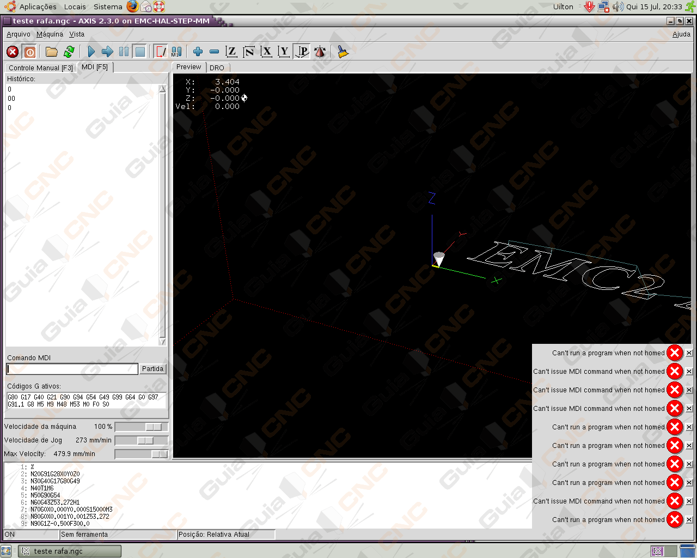697x558 pixels.
Task: Open the mail client panel icon
Action: tap(146, 7)
